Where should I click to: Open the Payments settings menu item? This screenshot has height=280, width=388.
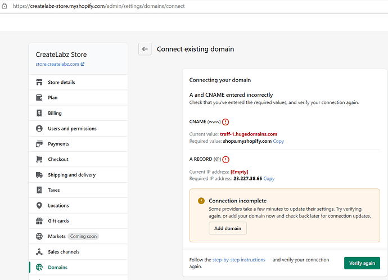58,144
